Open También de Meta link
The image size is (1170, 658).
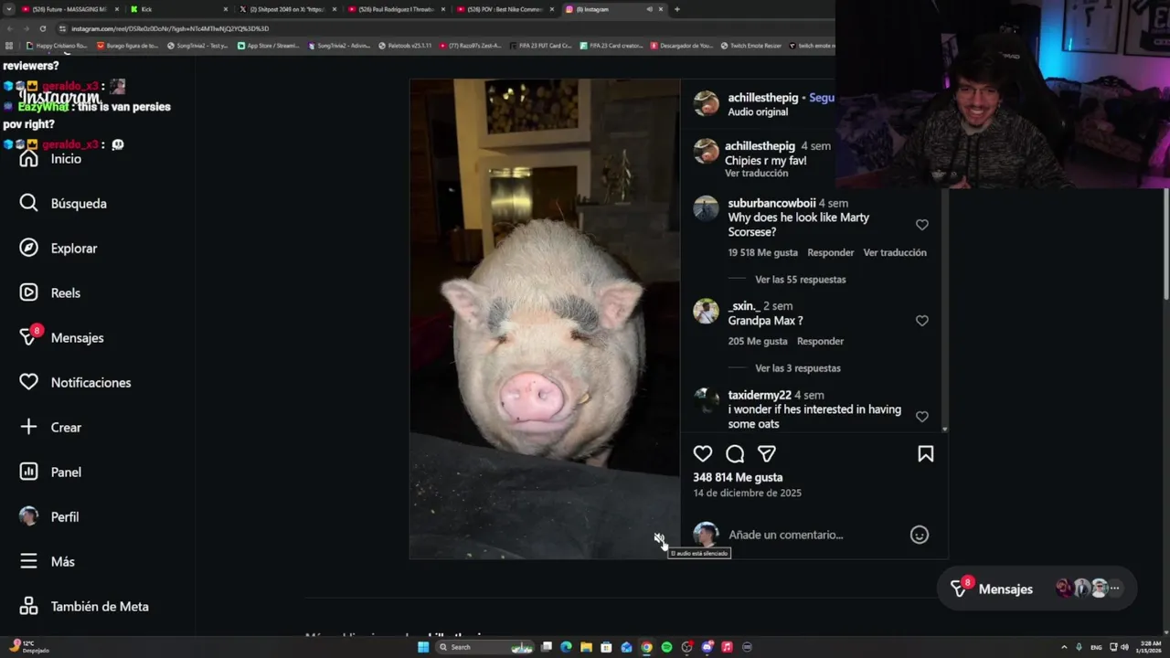[84, 606]
